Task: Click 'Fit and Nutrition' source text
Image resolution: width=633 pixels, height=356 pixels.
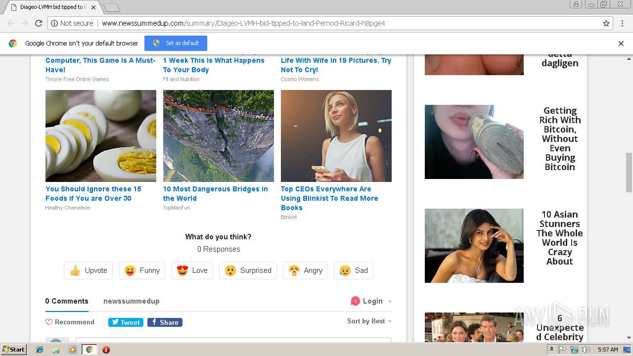Action: pyautogui.click(x=181, y=79)
